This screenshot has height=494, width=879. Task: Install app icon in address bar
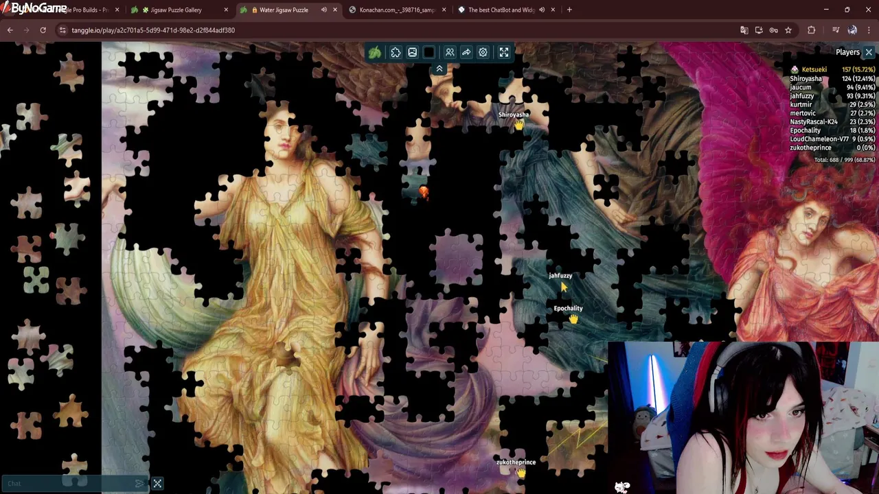pos(759,30)
